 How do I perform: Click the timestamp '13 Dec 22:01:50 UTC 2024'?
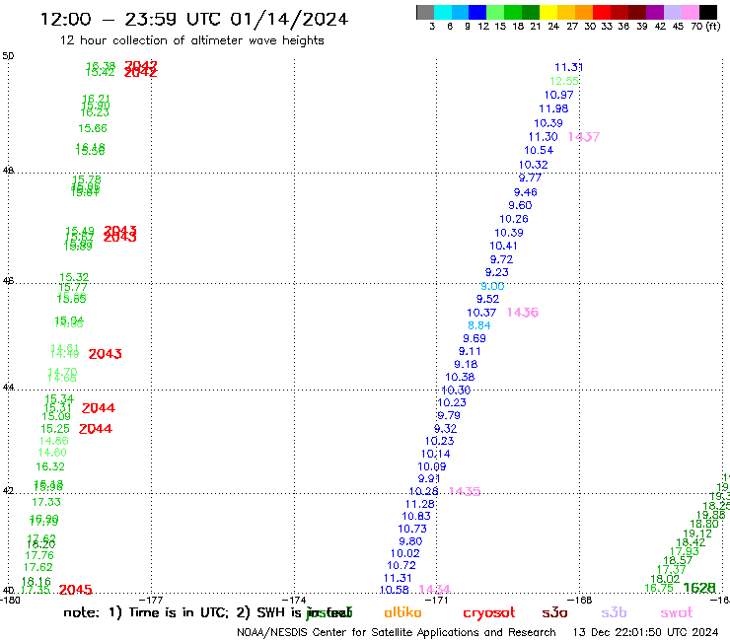645,632
